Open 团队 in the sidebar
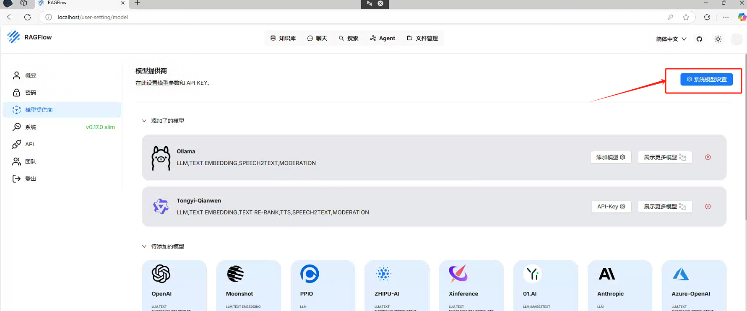The height and width of the screenshot is (311, 747). click(30, 161)
